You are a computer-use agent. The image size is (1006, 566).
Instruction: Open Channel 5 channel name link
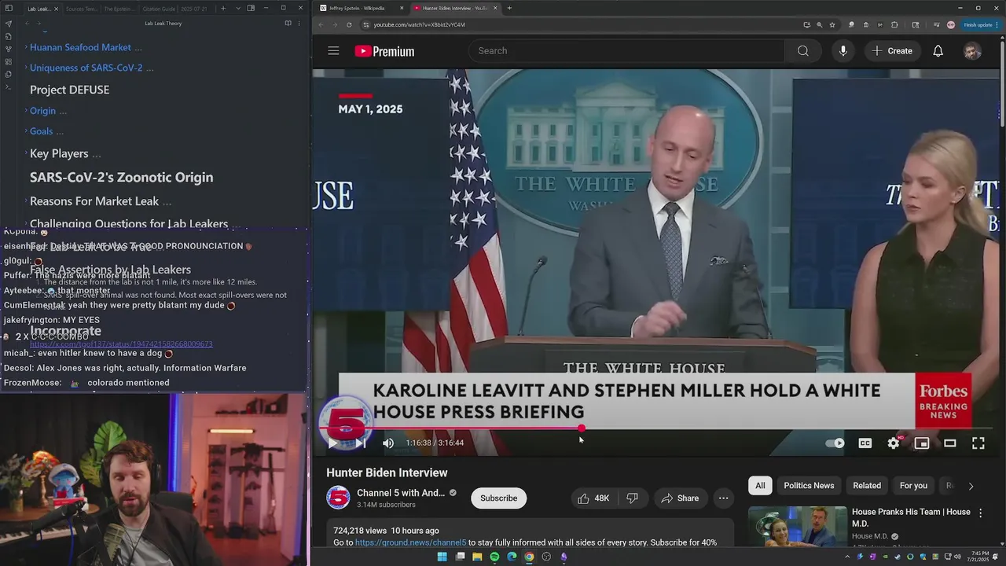pos(400,493)
